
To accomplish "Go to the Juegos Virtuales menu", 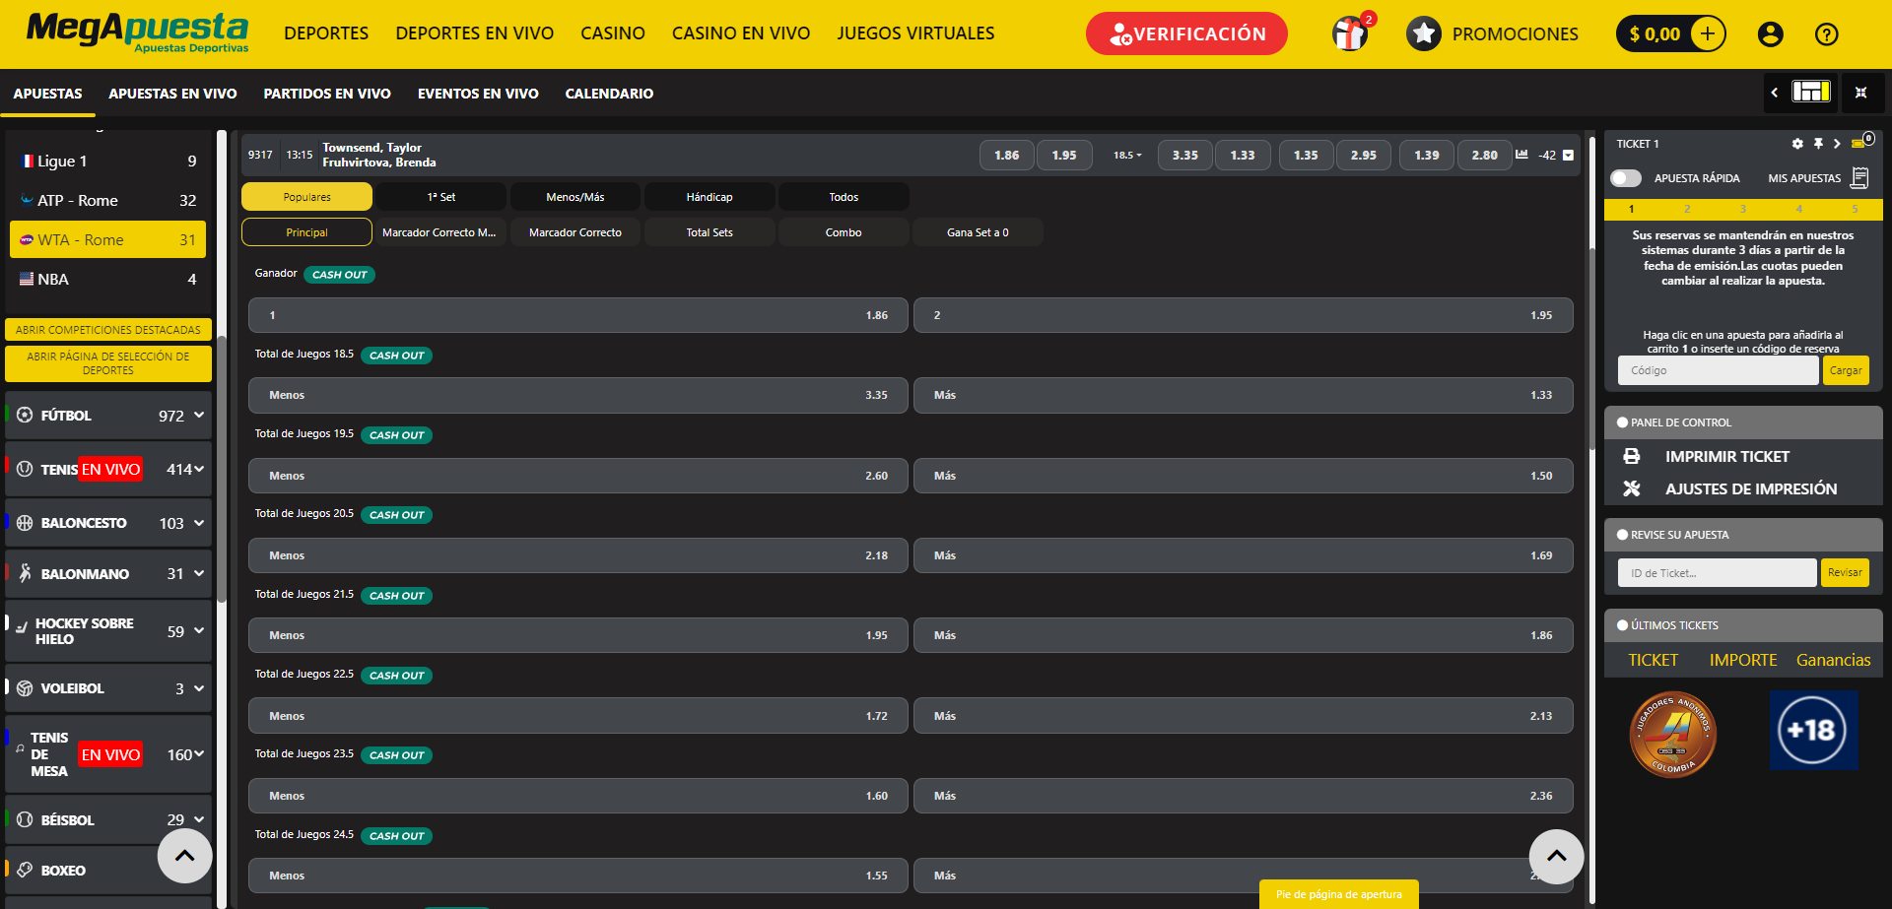I will click(x=915, y=33).
